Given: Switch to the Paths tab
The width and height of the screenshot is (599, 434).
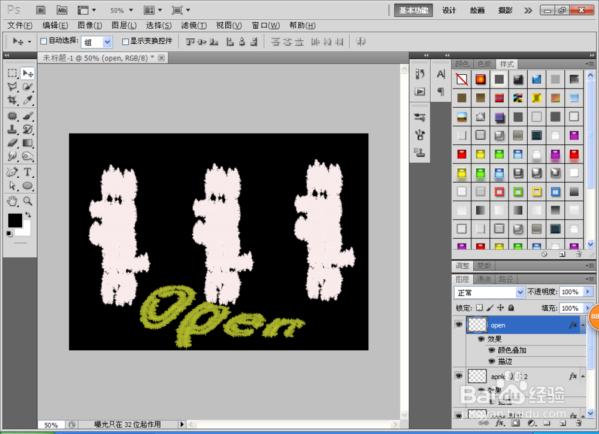Looking at the screenshot, I should click(x=506, y=280).
